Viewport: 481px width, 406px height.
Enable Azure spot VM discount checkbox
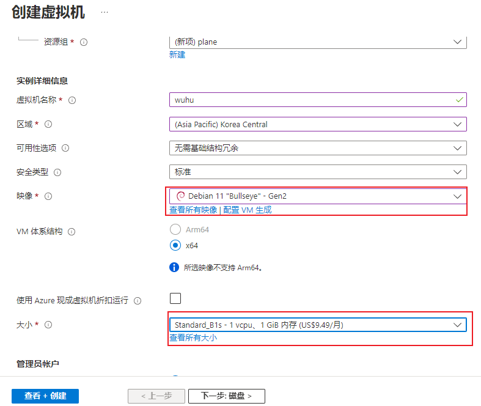[x=175, y=298]
